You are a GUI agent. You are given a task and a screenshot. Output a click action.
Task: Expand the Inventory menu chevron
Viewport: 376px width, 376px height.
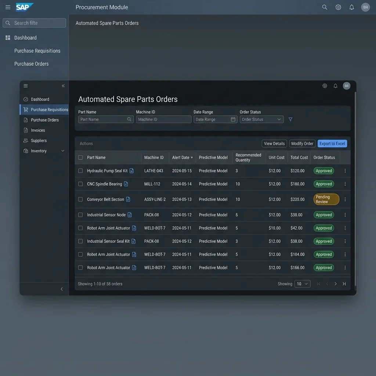point(63,151)
